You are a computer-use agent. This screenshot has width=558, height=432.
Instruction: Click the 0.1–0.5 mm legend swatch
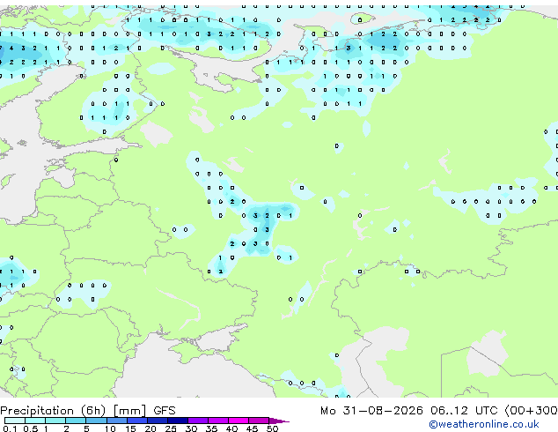tap(15, 421)
